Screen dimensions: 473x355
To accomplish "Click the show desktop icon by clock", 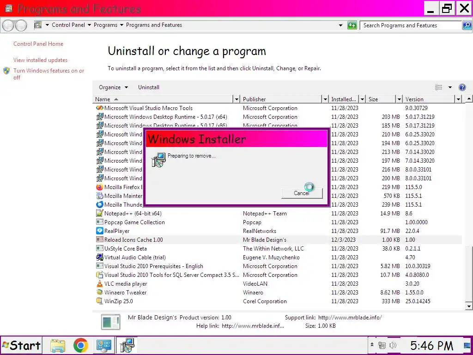I will tap(467, 345).
